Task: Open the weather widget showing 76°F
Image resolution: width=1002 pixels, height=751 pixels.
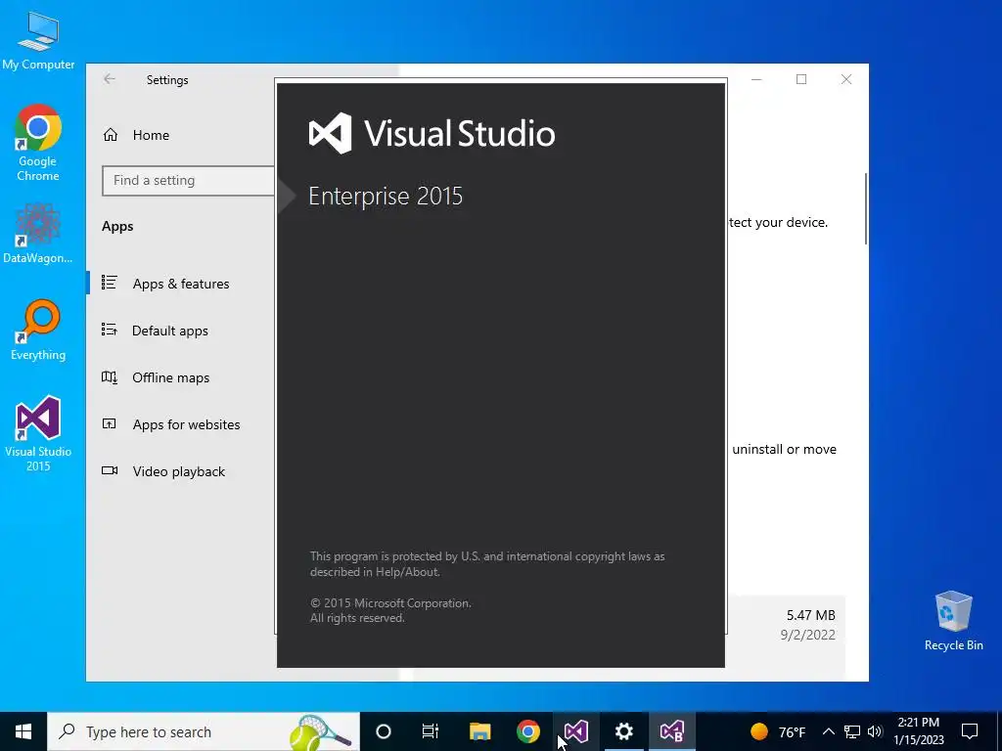Action: point(778,731)
